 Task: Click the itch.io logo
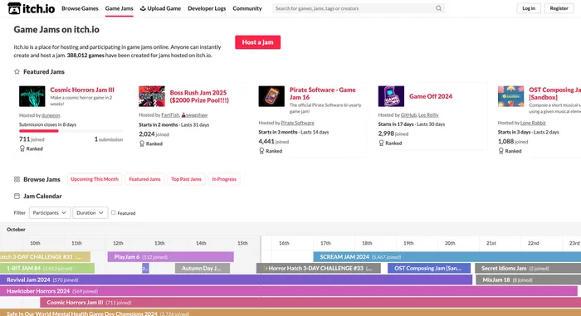tap(32, 8)
